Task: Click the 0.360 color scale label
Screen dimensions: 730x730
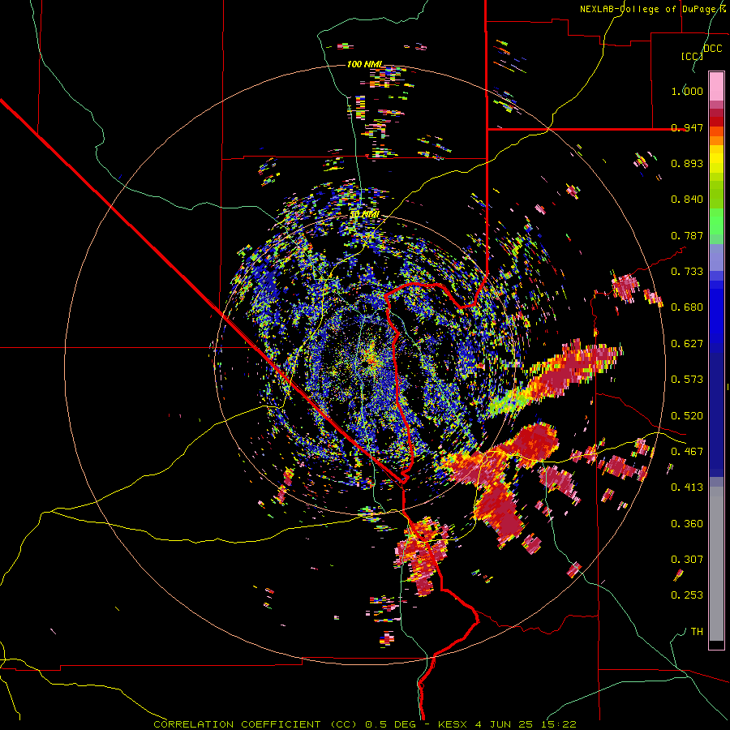Action: 687,524
